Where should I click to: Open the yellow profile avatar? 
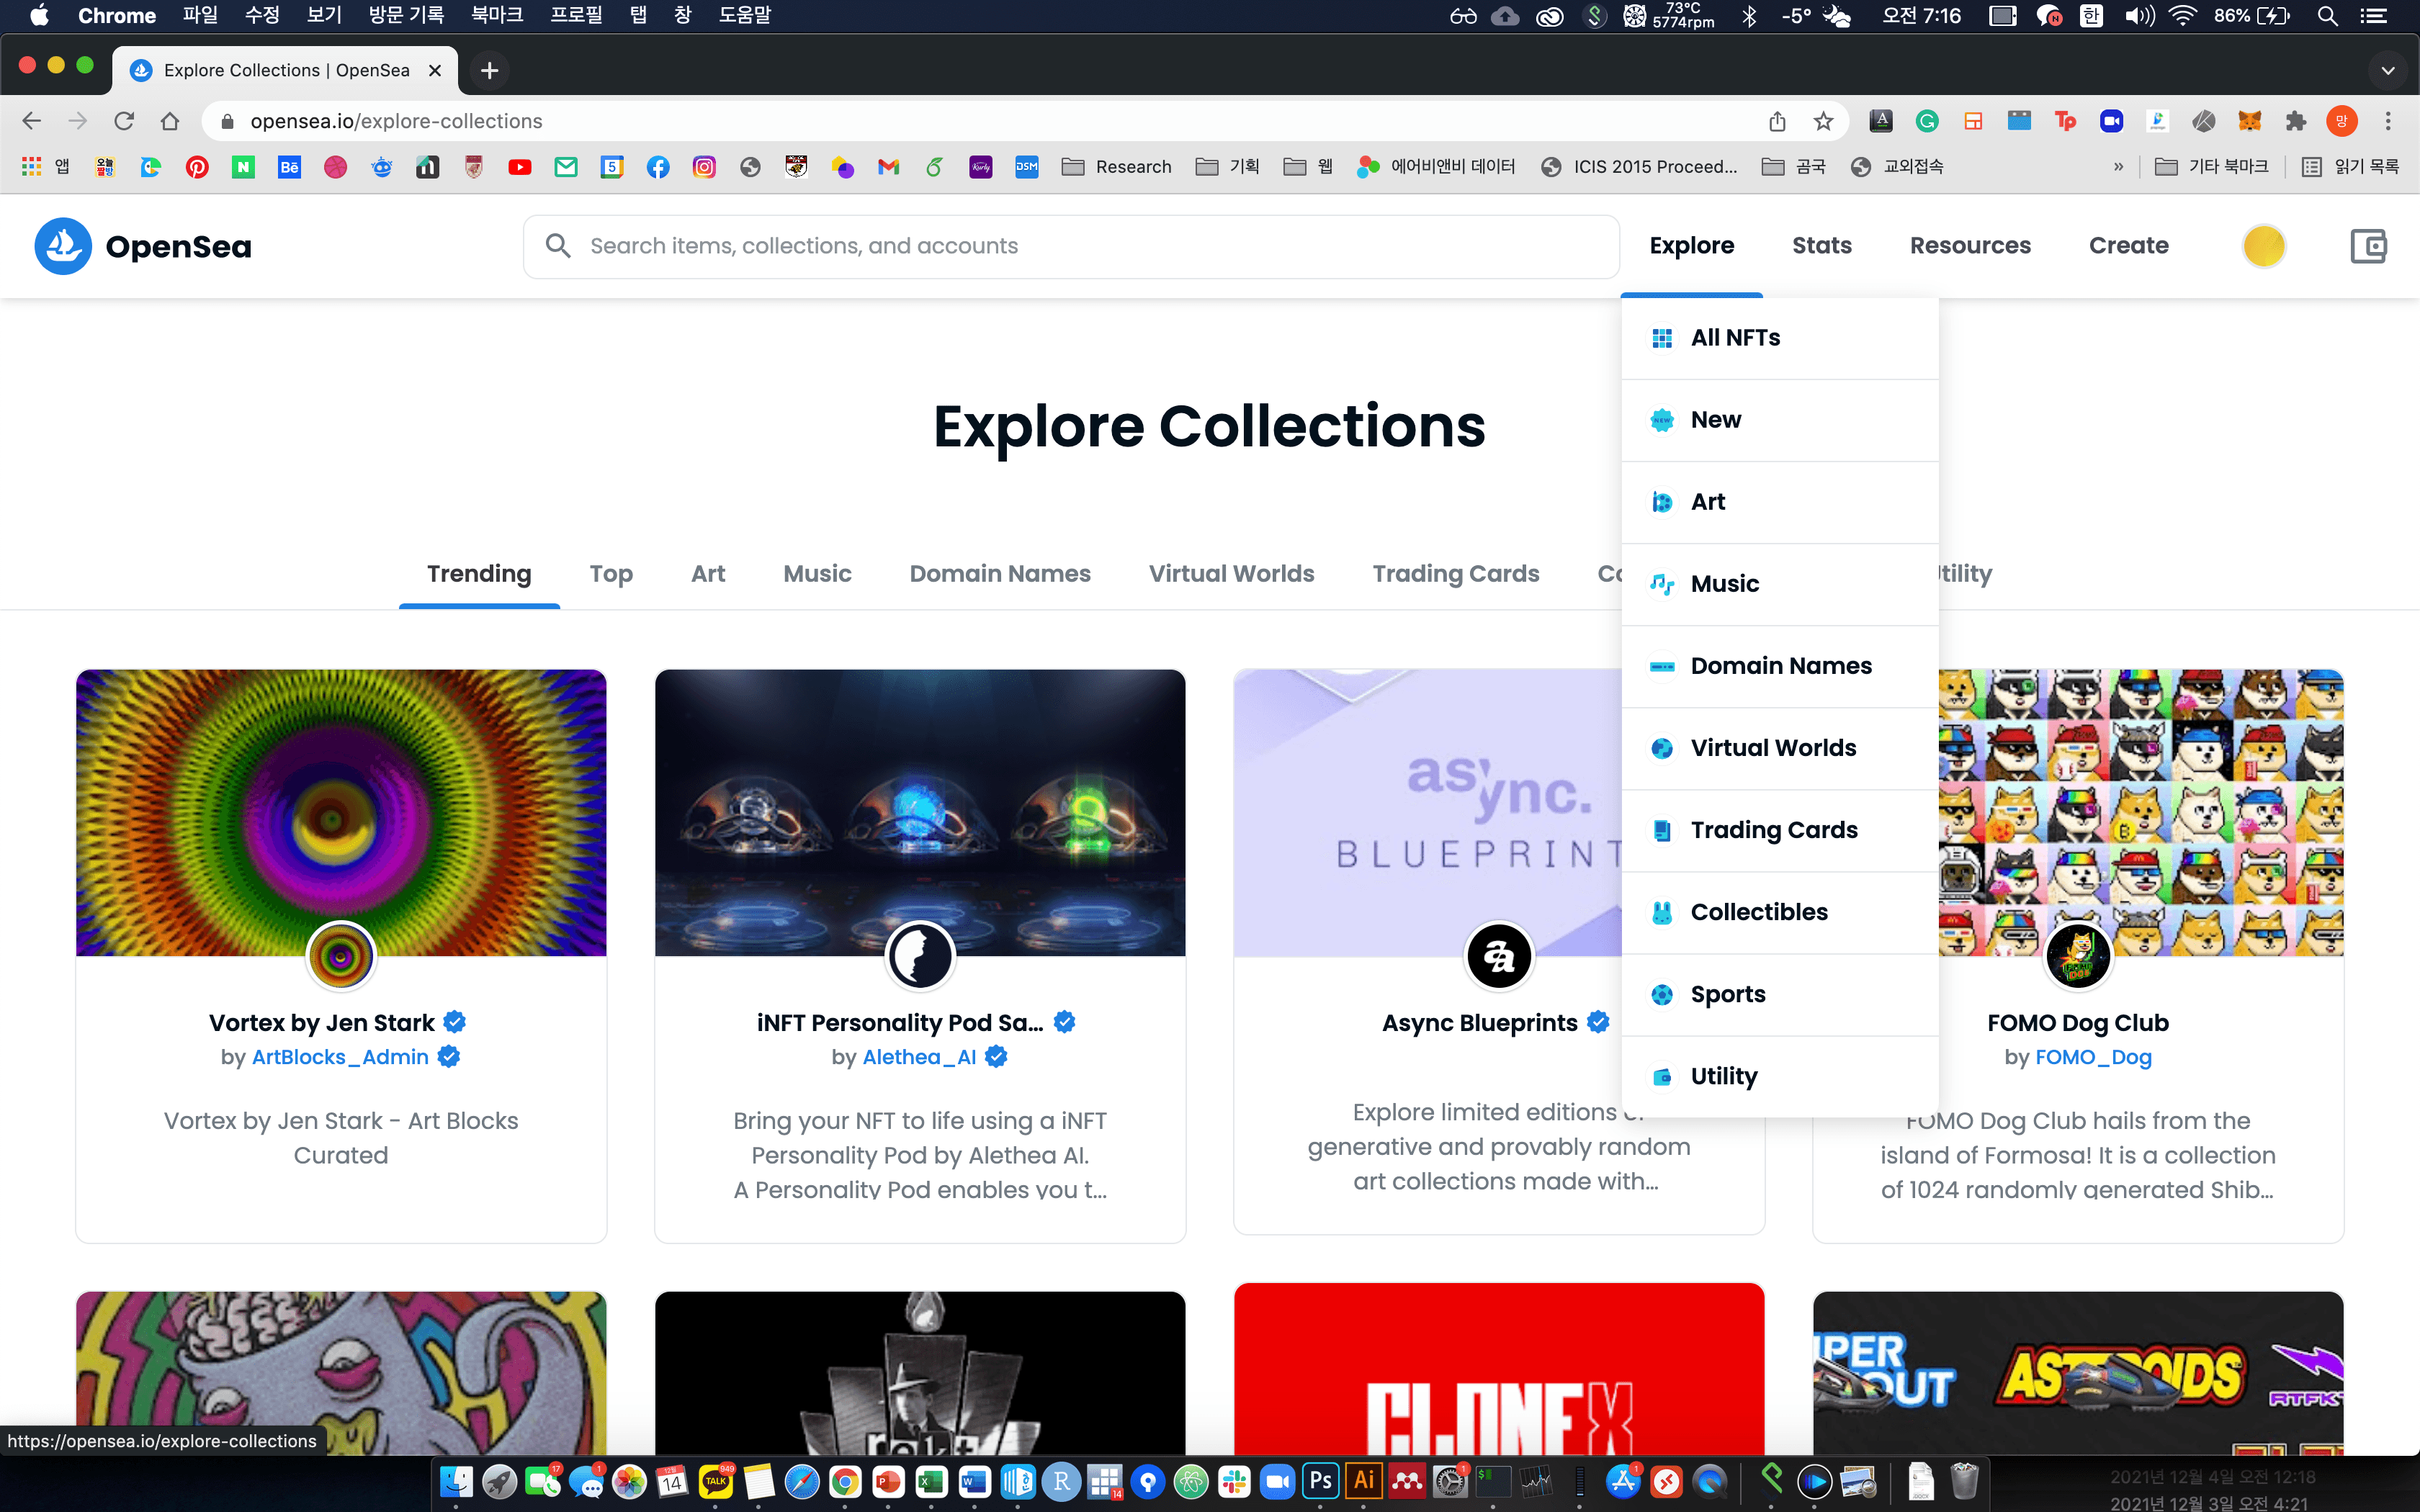point(2264,246)
